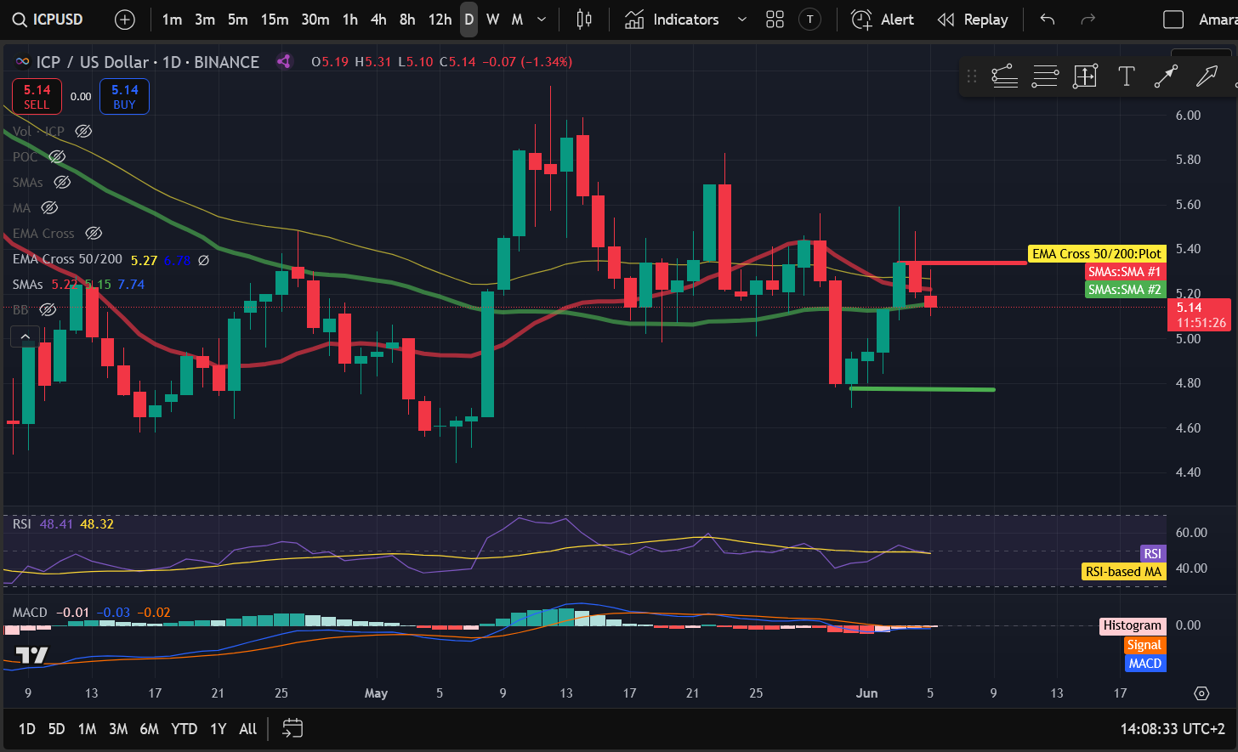The width and height of the screenshot is (1238, 752).
Task: Select the candlestick chart type icon
Action: click(x=584, y=20)
